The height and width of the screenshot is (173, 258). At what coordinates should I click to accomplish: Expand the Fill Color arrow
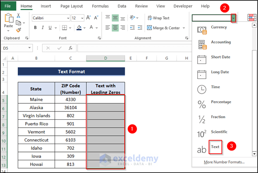pos(84,28)
